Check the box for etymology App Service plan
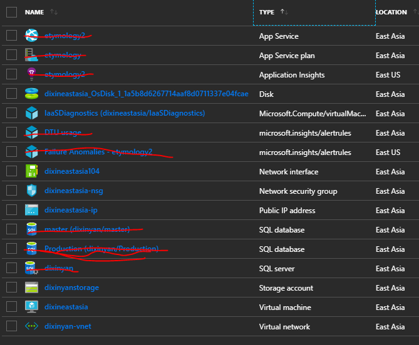Image resolution: width=419 pixels, height=345 pixels. coord(11,54)
